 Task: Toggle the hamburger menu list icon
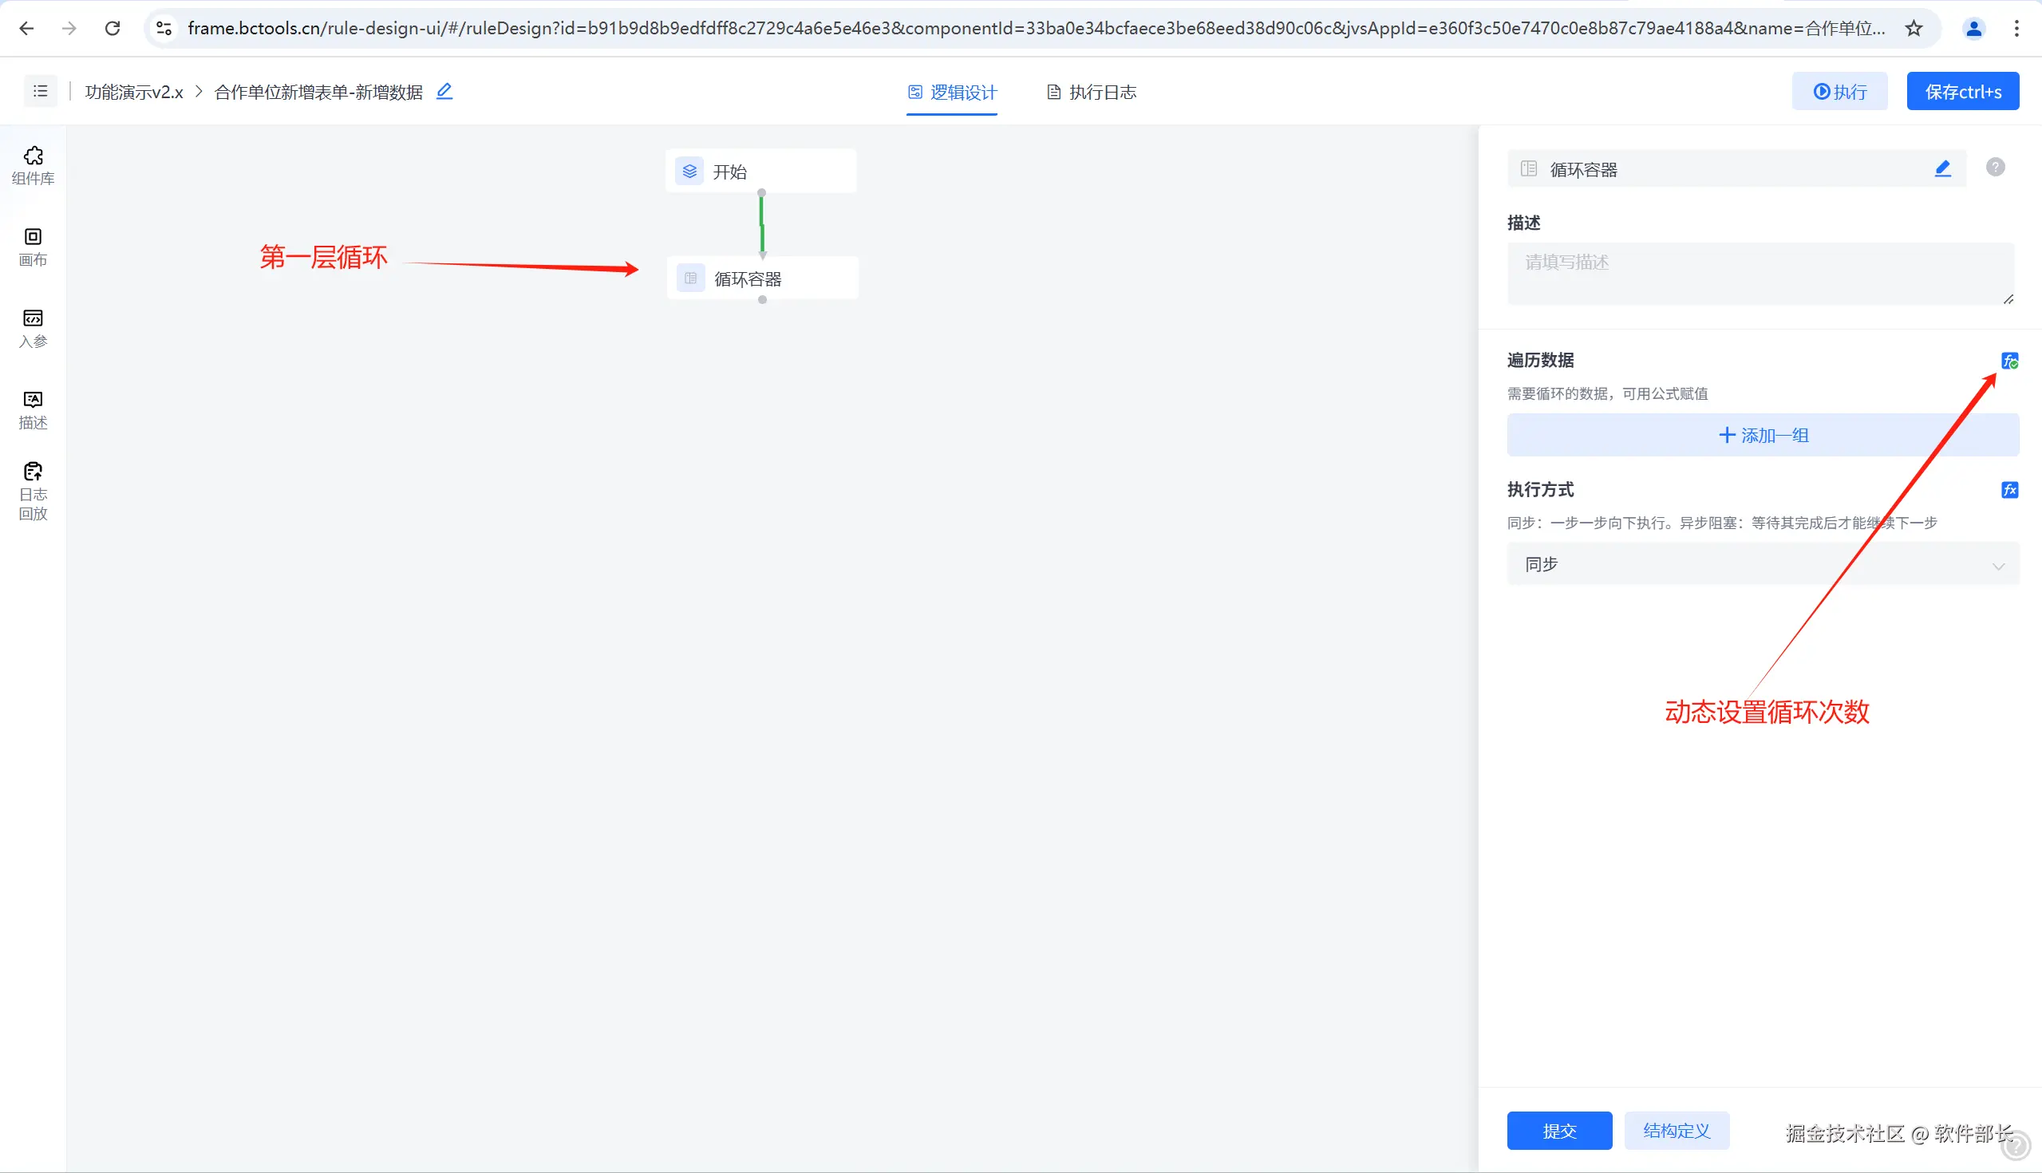pos(40,92)
